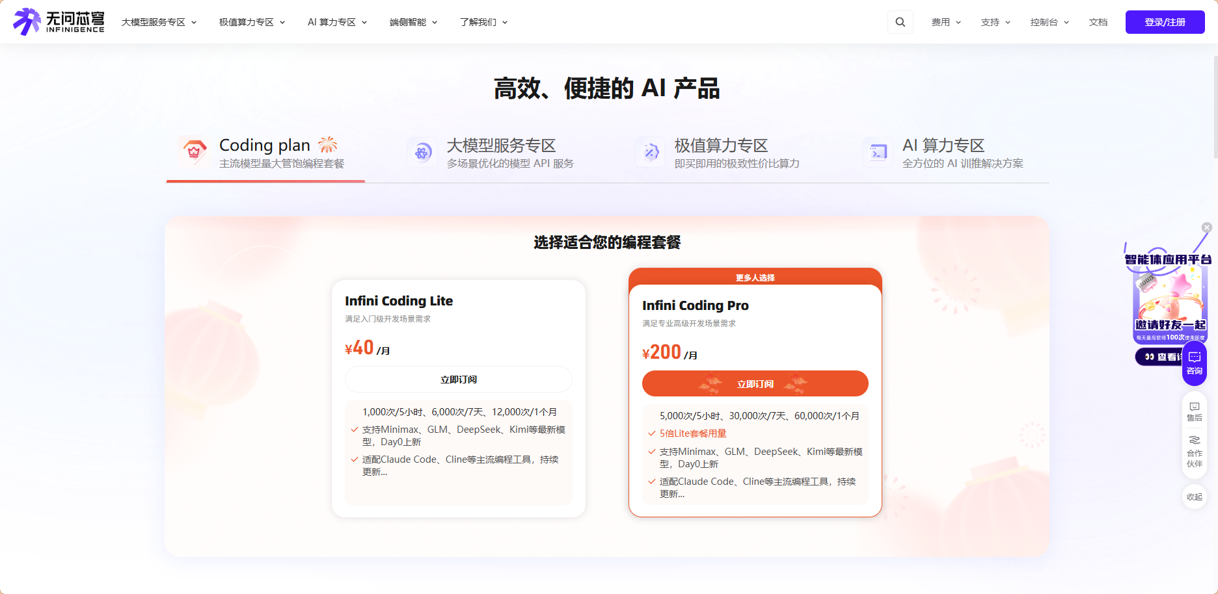The height and width of the screenshot is (594, 1218).
Task: Subscribe to Infini Coding Pro plan
Action: click(755, 383)
